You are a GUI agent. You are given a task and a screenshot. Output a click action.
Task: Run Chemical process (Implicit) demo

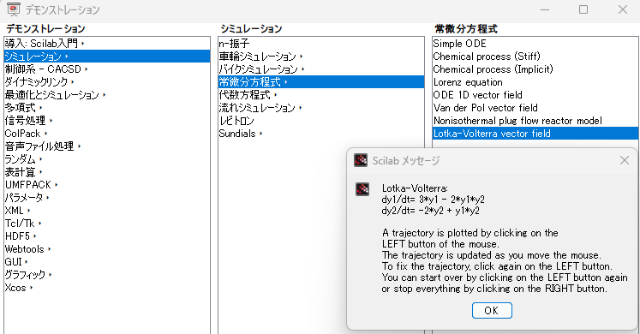pos(535,69)
